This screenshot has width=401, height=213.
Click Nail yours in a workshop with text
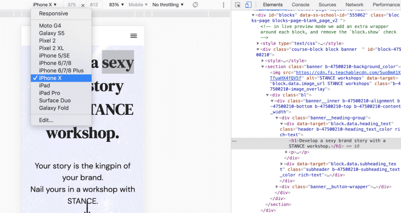point(83,189)
